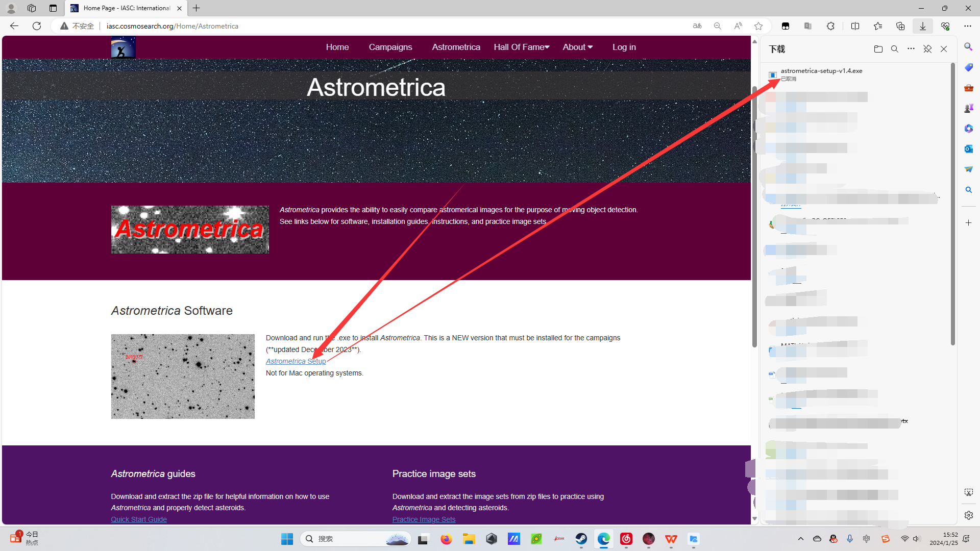Open the Quick Start Guide link

[139, 519]
